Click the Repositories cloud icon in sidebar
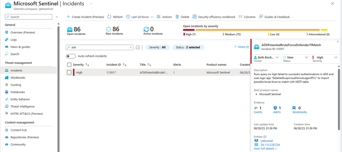The image size is (342, 152). point(7,137)
